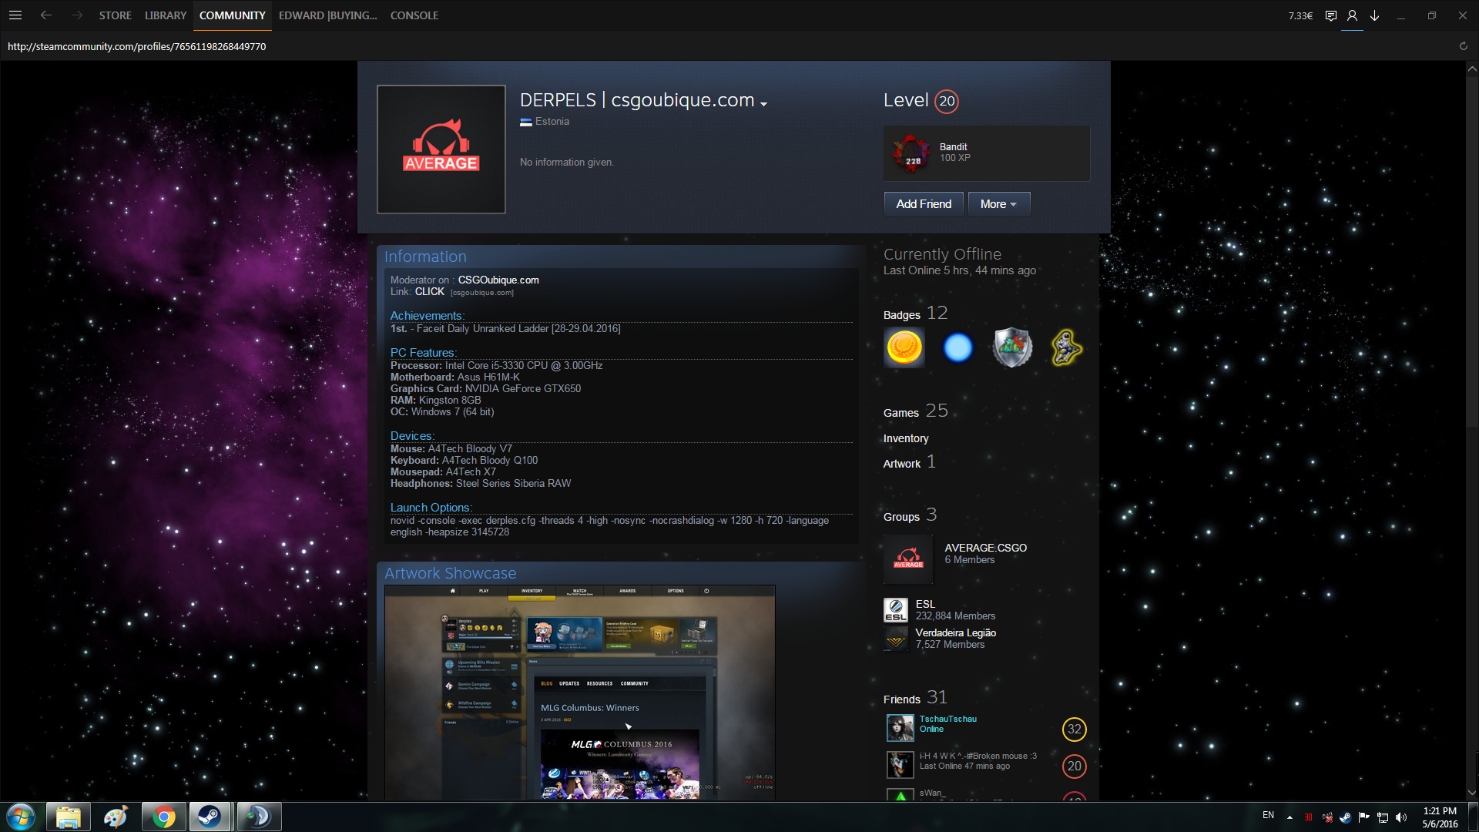This screenshot has width=1479, height=832.
Task: Open the ESL group icon
Action: click(x=896, y=610)
